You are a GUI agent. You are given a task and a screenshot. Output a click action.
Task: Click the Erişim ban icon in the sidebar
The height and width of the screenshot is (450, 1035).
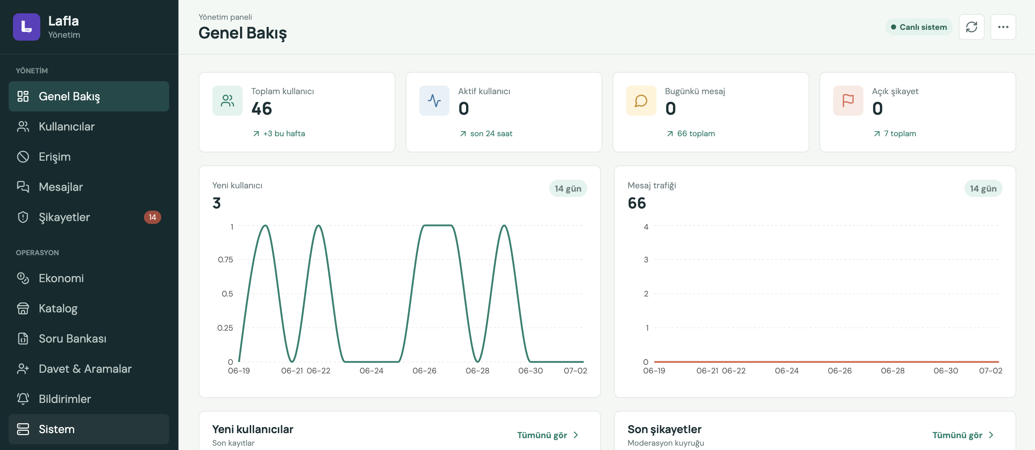23,157
